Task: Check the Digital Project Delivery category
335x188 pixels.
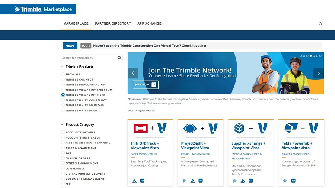Action: click(x=63, y=174)
